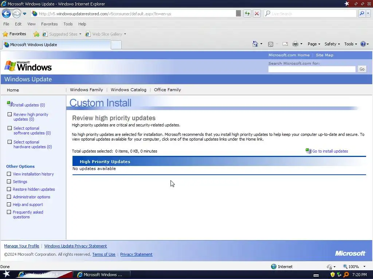Open the Edit menu
This screenshot has width=373, height=279.
click(x=18, y=24)
